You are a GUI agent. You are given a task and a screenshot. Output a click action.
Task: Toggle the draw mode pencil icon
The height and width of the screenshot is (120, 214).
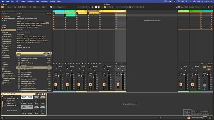point(177,7)
